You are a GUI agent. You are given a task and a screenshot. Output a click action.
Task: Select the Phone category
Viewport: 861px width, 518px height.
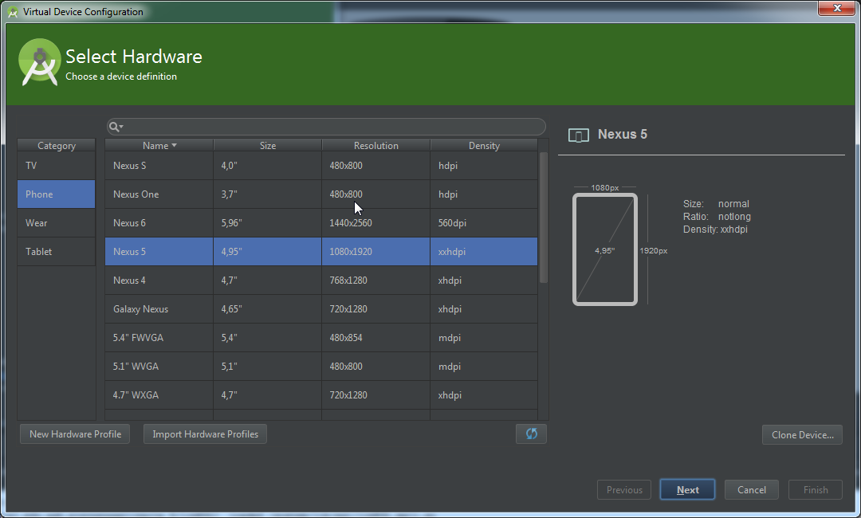[x=56, y=194]
